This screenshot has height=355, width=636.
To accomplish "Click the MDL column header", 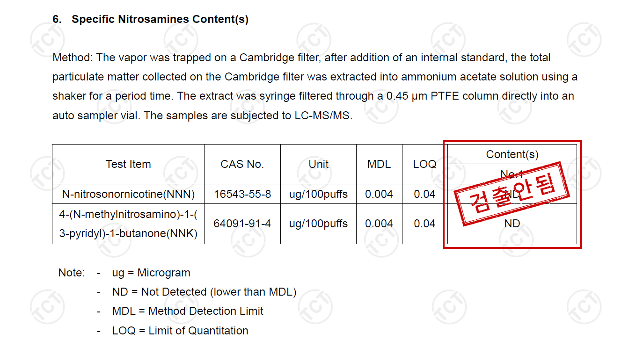I will click(379, 164).
